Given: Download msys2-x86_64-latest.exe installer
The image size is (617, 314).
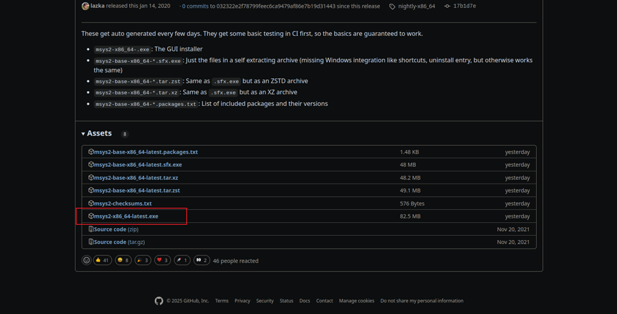Looking at the screenshot, I should 126,216.
